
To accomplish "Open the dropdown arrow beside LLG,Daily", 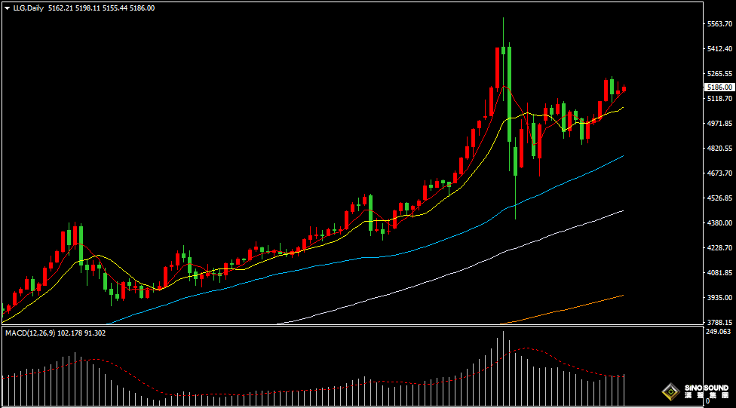I will [x=7, y=8].
